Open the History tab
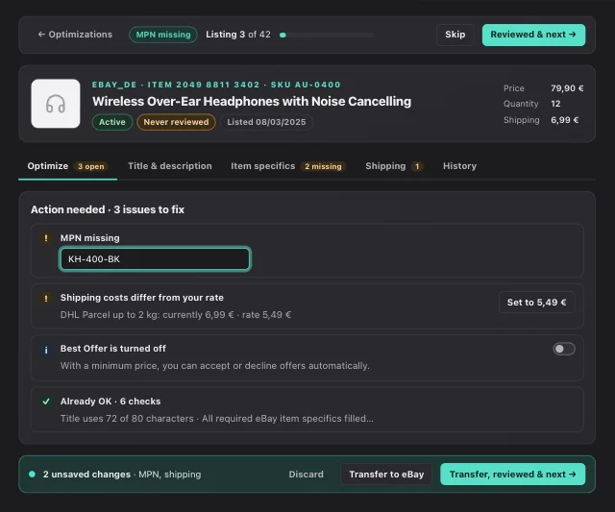The width and height of the screenshot is (615, 512). [x=459, y=166]
